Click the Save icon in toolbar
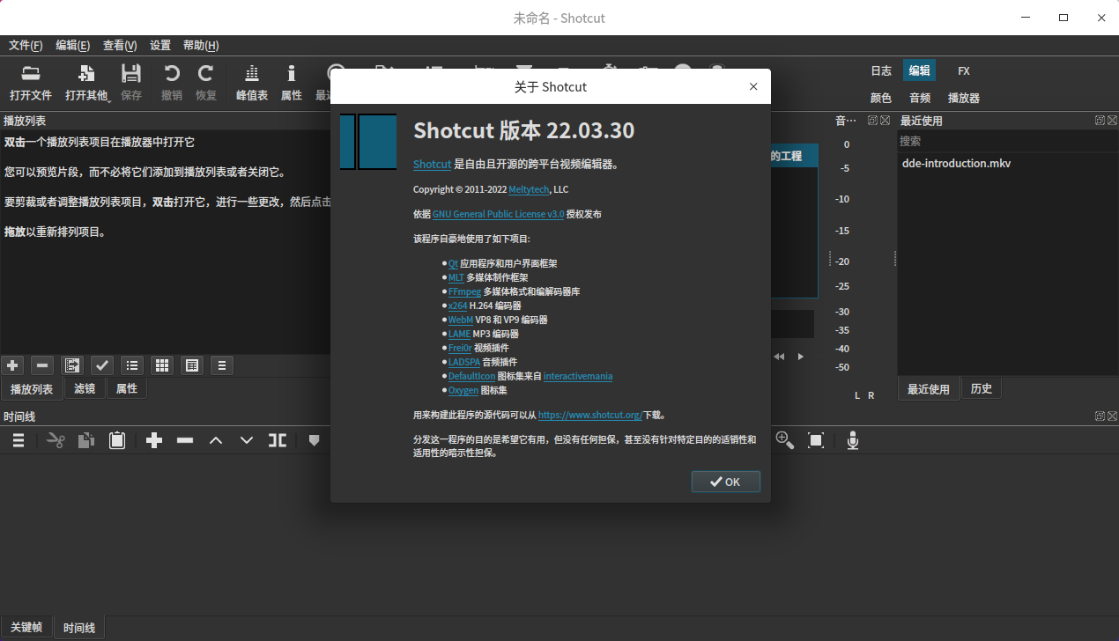Image resolution: width=1119 pixels, height=641 pixels. click(x=131, y=83)
